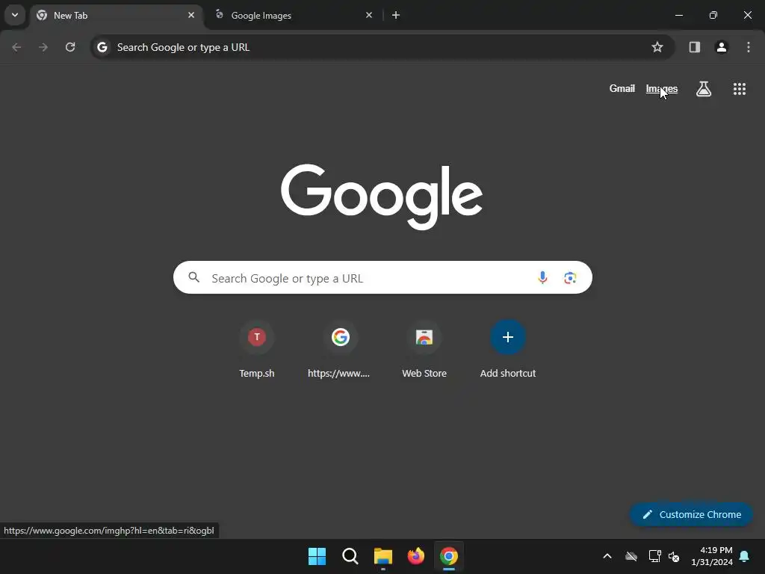Click the Google logo
This screenshot has width=765, height=574.
click(382, 197)
